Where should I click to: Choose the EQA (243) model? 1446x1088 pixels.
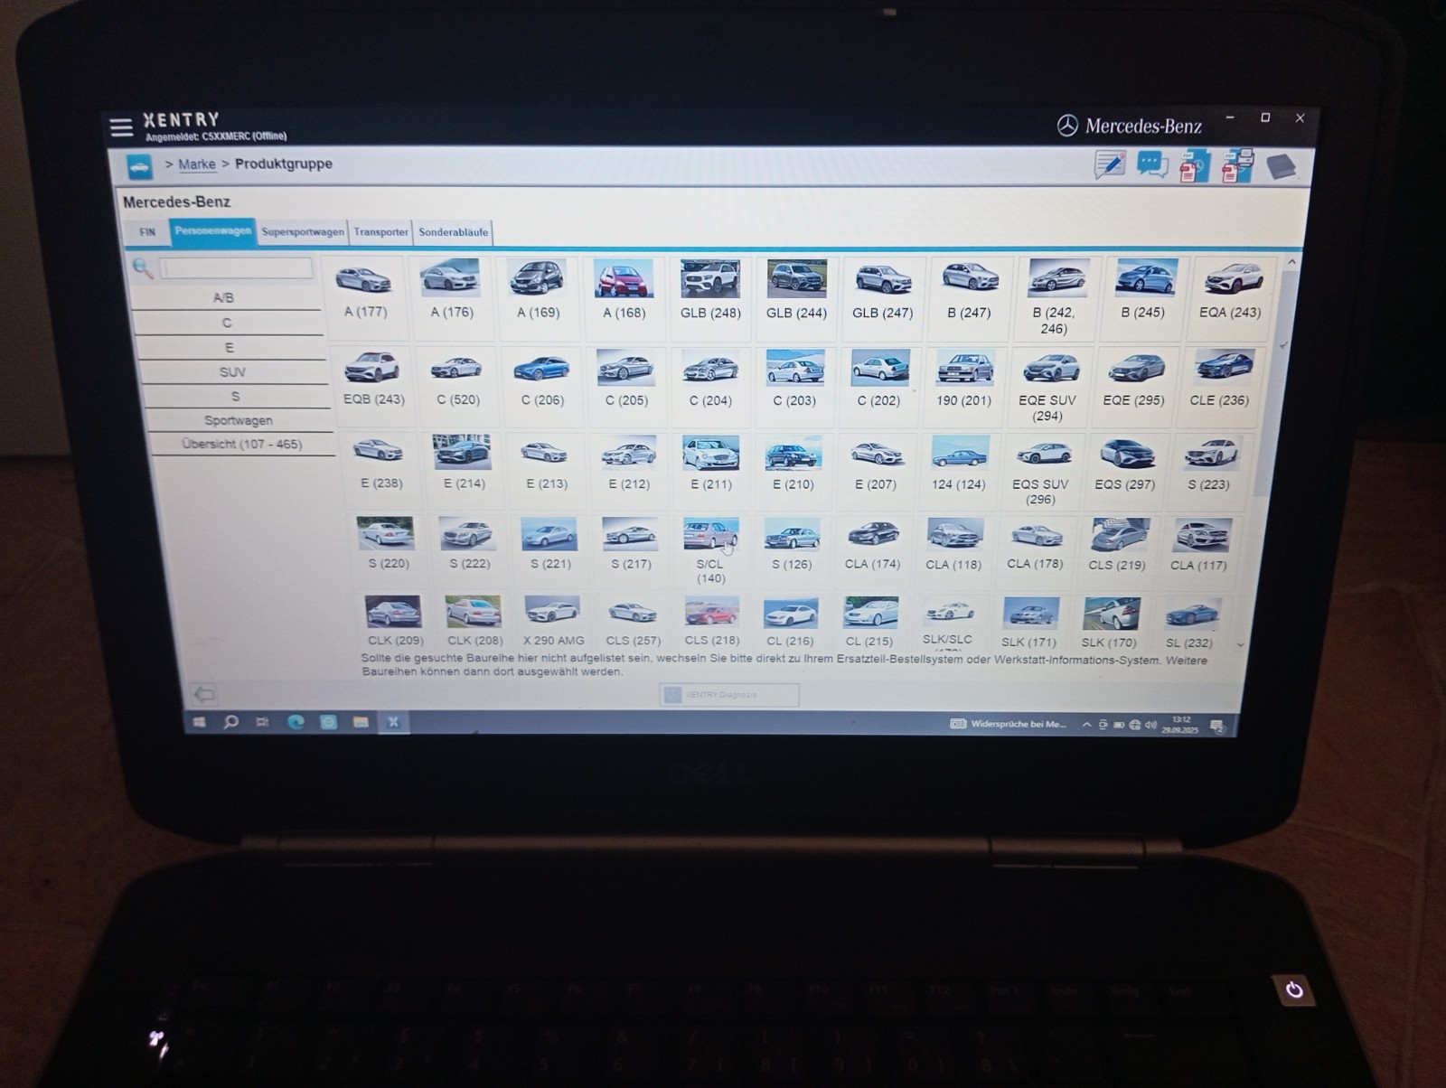[1230, 292]
